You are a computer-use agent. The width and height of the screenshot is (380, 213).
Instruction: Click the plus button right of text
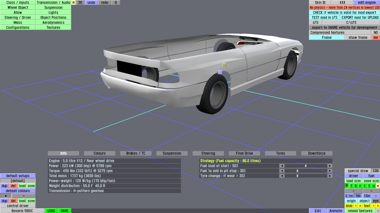coord(378,206)
